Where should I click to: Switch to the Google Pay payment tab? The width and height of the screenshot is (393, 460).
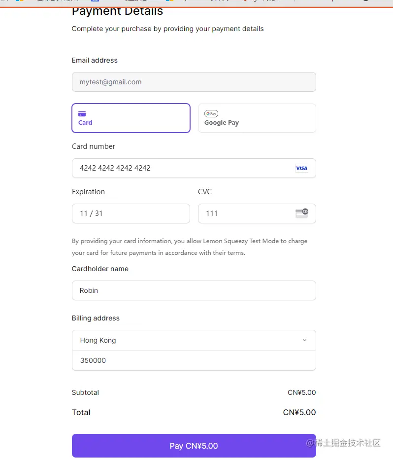pyautogui.click(x=257, y=118)
